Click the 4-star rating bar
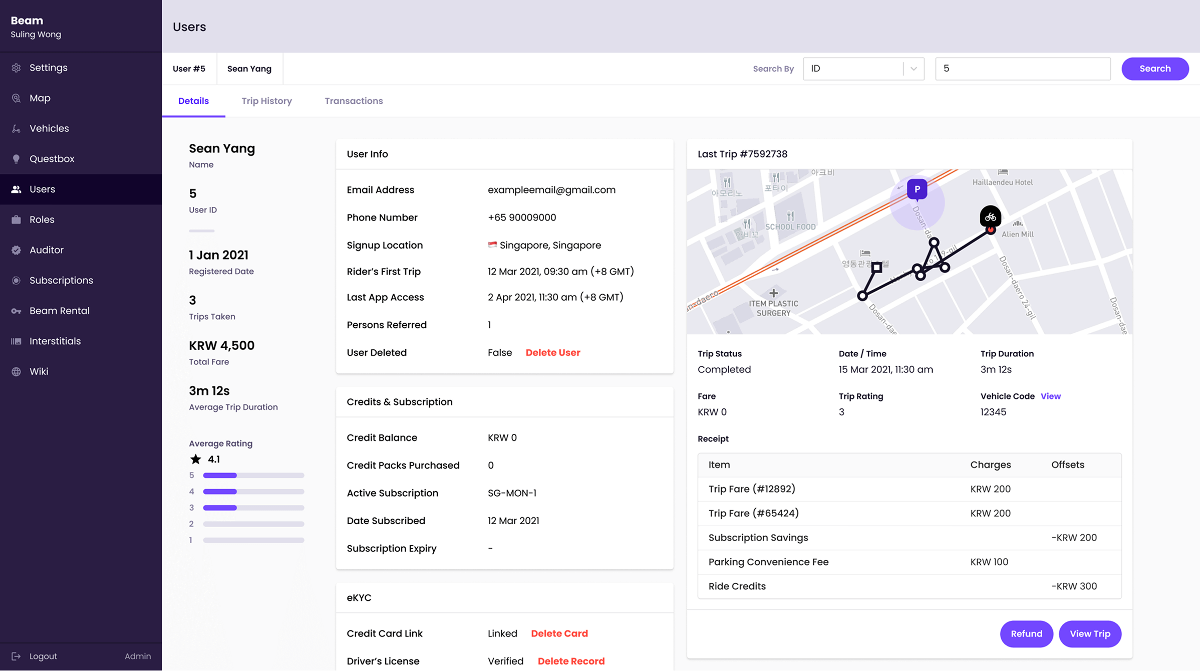This screenshot has height=671, width=1200. [253, 492]
